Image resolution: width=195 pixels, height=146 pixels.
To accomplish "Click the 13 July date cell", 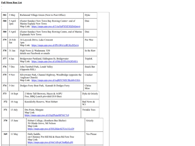I will [16, 112].
